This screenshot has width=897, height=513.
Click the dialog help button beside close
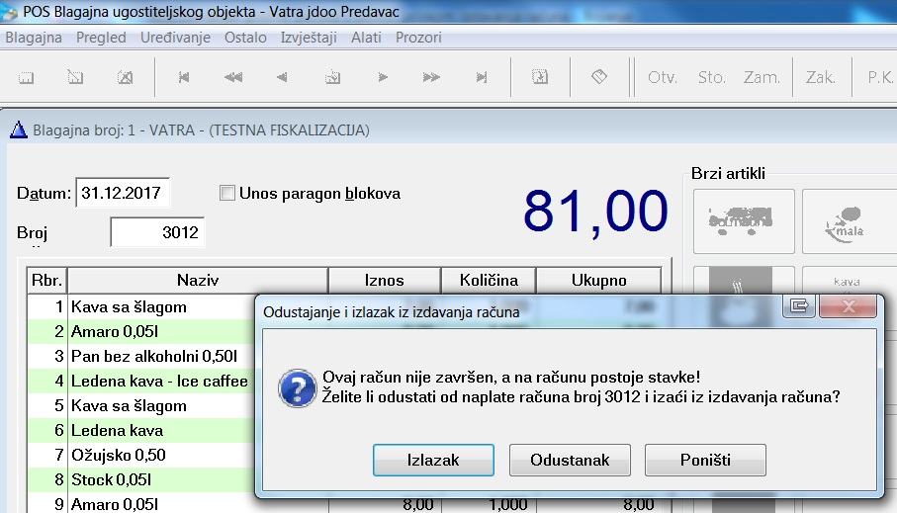[x=799, y=306]
